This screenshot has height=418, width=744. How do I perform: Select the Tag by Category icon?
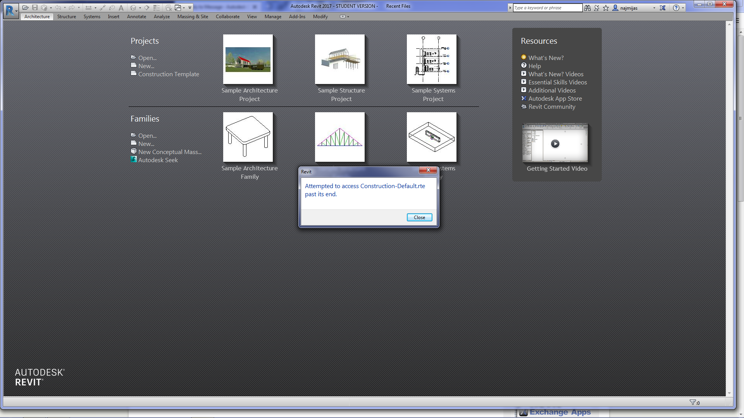point(112,8)
